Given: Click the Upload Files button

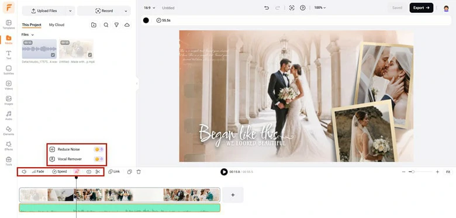Looking at the screenshot, I should tap(44, 11).
